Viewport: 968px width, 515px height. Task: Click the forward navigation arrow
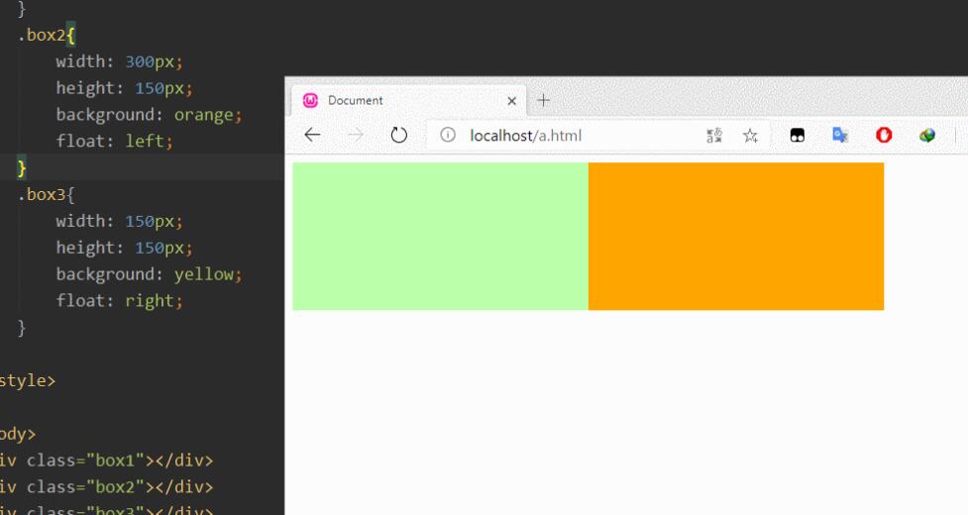coord(356,135)
